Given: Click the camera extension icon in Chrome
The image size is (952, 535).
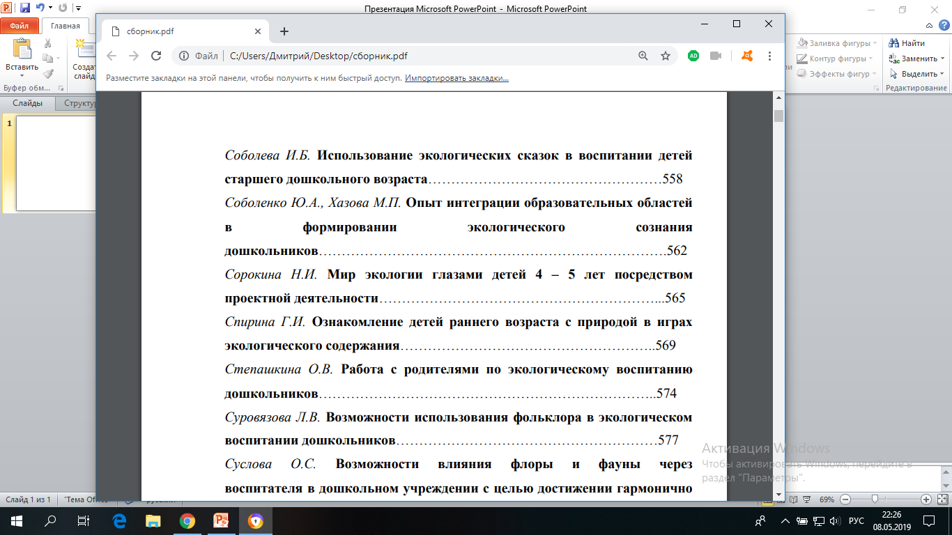Looking at the screenshot, I should click(x=716, y=56).
